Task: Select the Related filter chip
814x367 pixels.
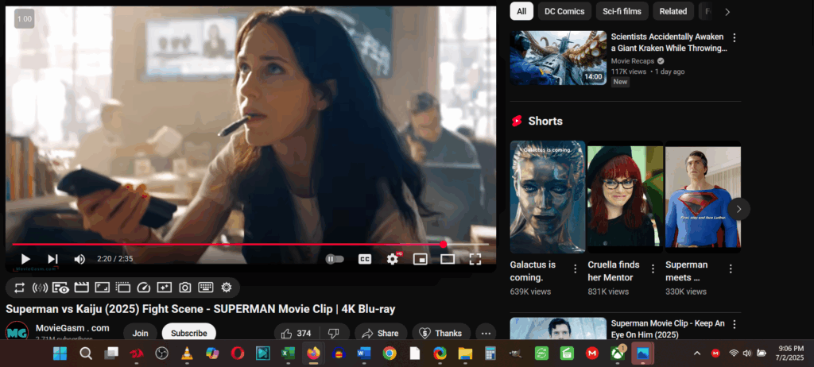Action: click(673, 11)
